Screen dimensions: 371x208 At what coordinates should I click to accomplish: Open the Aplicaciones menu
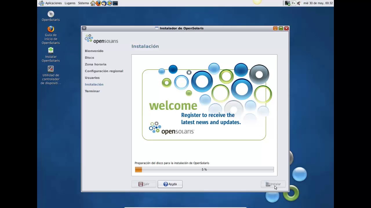pos(50,3)
